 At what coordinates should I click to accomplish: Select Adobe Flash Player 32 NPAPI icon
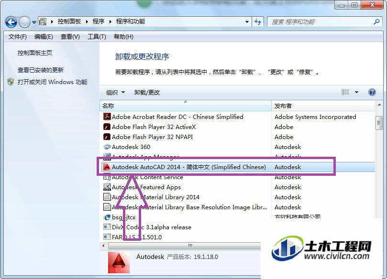[107, 137]
